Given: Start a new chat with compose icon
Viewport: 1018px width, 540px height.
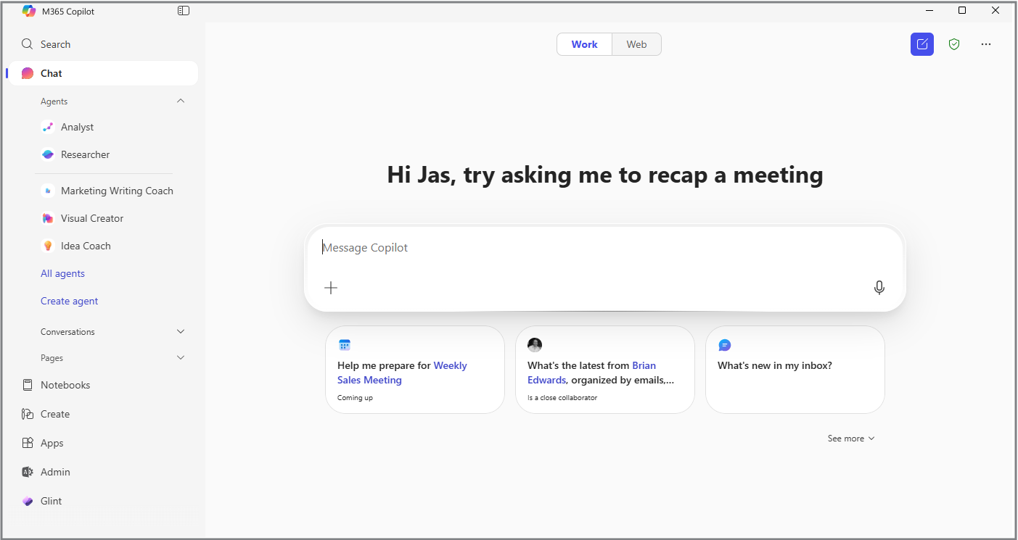Looking at the screenshot, I should (922, 44).
